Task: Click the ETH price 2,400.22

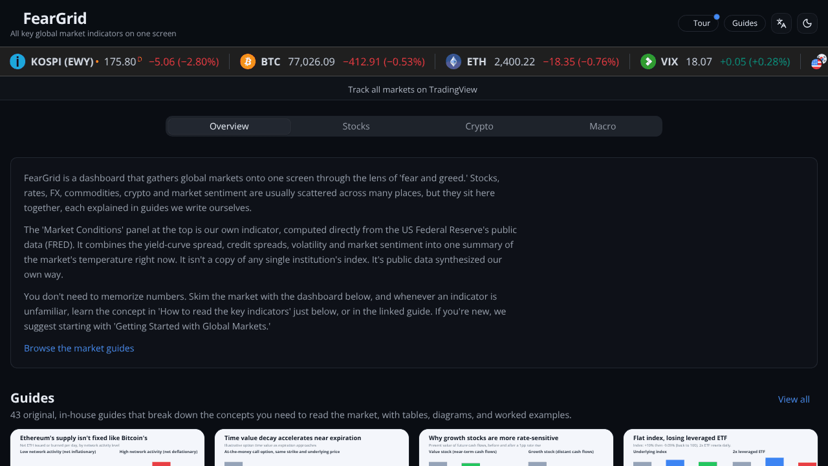Action: [514, 61]
